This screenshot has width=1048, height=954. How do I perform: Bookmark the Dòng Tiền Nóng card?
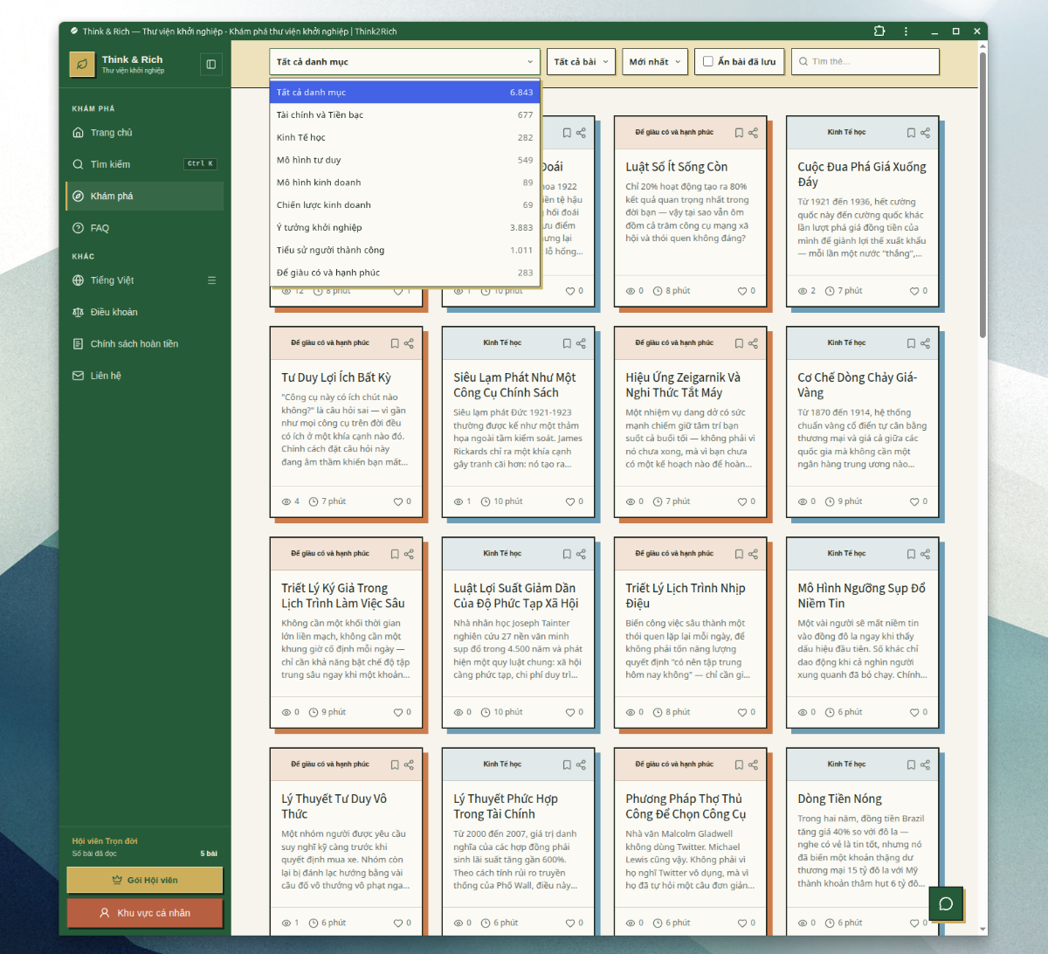[x=911, y=764]
